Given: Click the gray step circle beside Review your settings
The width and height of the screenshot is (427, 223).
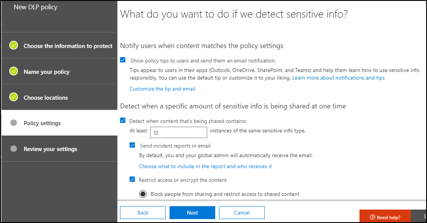Looking at the screenshot, I should [14, 149].
